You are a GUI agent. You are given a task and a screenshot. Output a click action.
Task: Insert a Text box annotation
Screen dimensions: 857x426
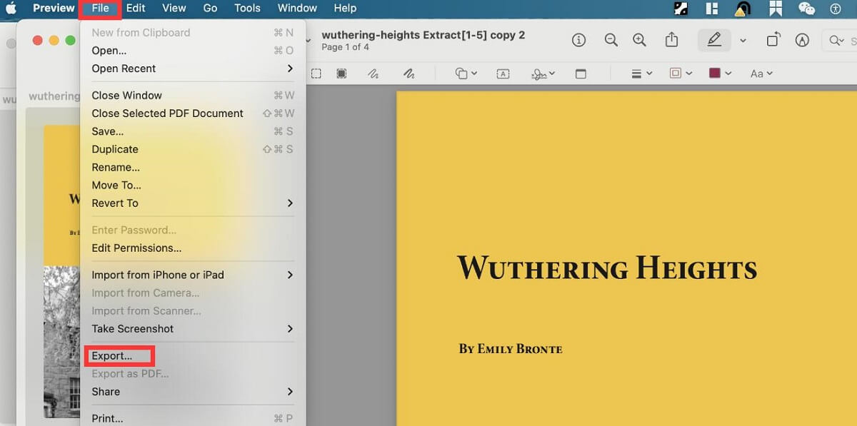coord(503,73)
